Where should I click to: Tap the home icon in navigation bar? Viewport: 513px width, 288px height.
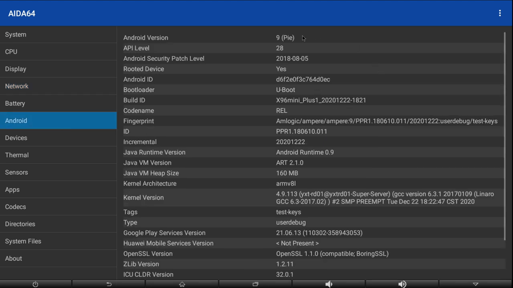(x=182, y=284)
